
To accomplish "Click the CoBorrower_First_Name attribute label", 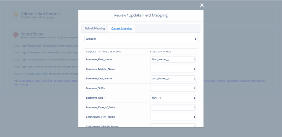I will [x=101, y=117].
